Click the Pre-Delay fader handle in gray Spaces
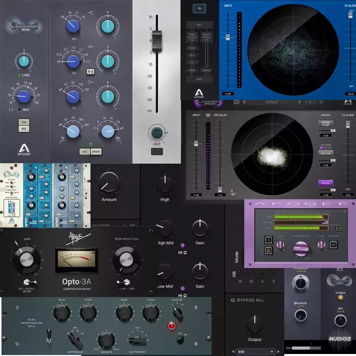Image resolution: width=356 pixels, height=356 pixels. point(220,189)
